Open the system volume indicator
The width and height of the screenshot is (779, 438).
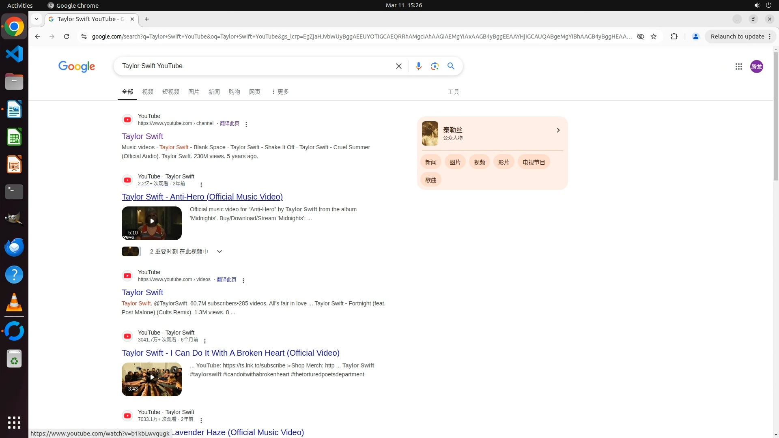click(x=757, y=5)
